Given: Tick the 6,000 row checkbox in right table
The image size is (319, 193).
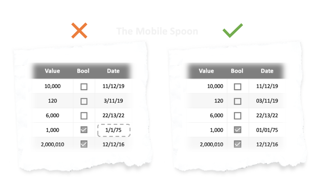Looking at the screenshot, I should pos(237,116).
